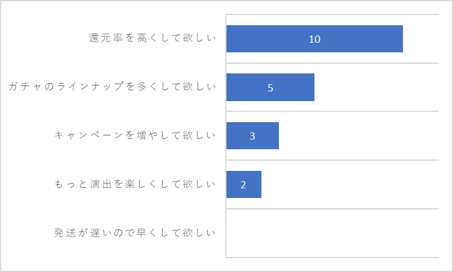Click empty plot area in 発送 row
The width and height of the screenshot is (453, 272).
tap(333, 233)
